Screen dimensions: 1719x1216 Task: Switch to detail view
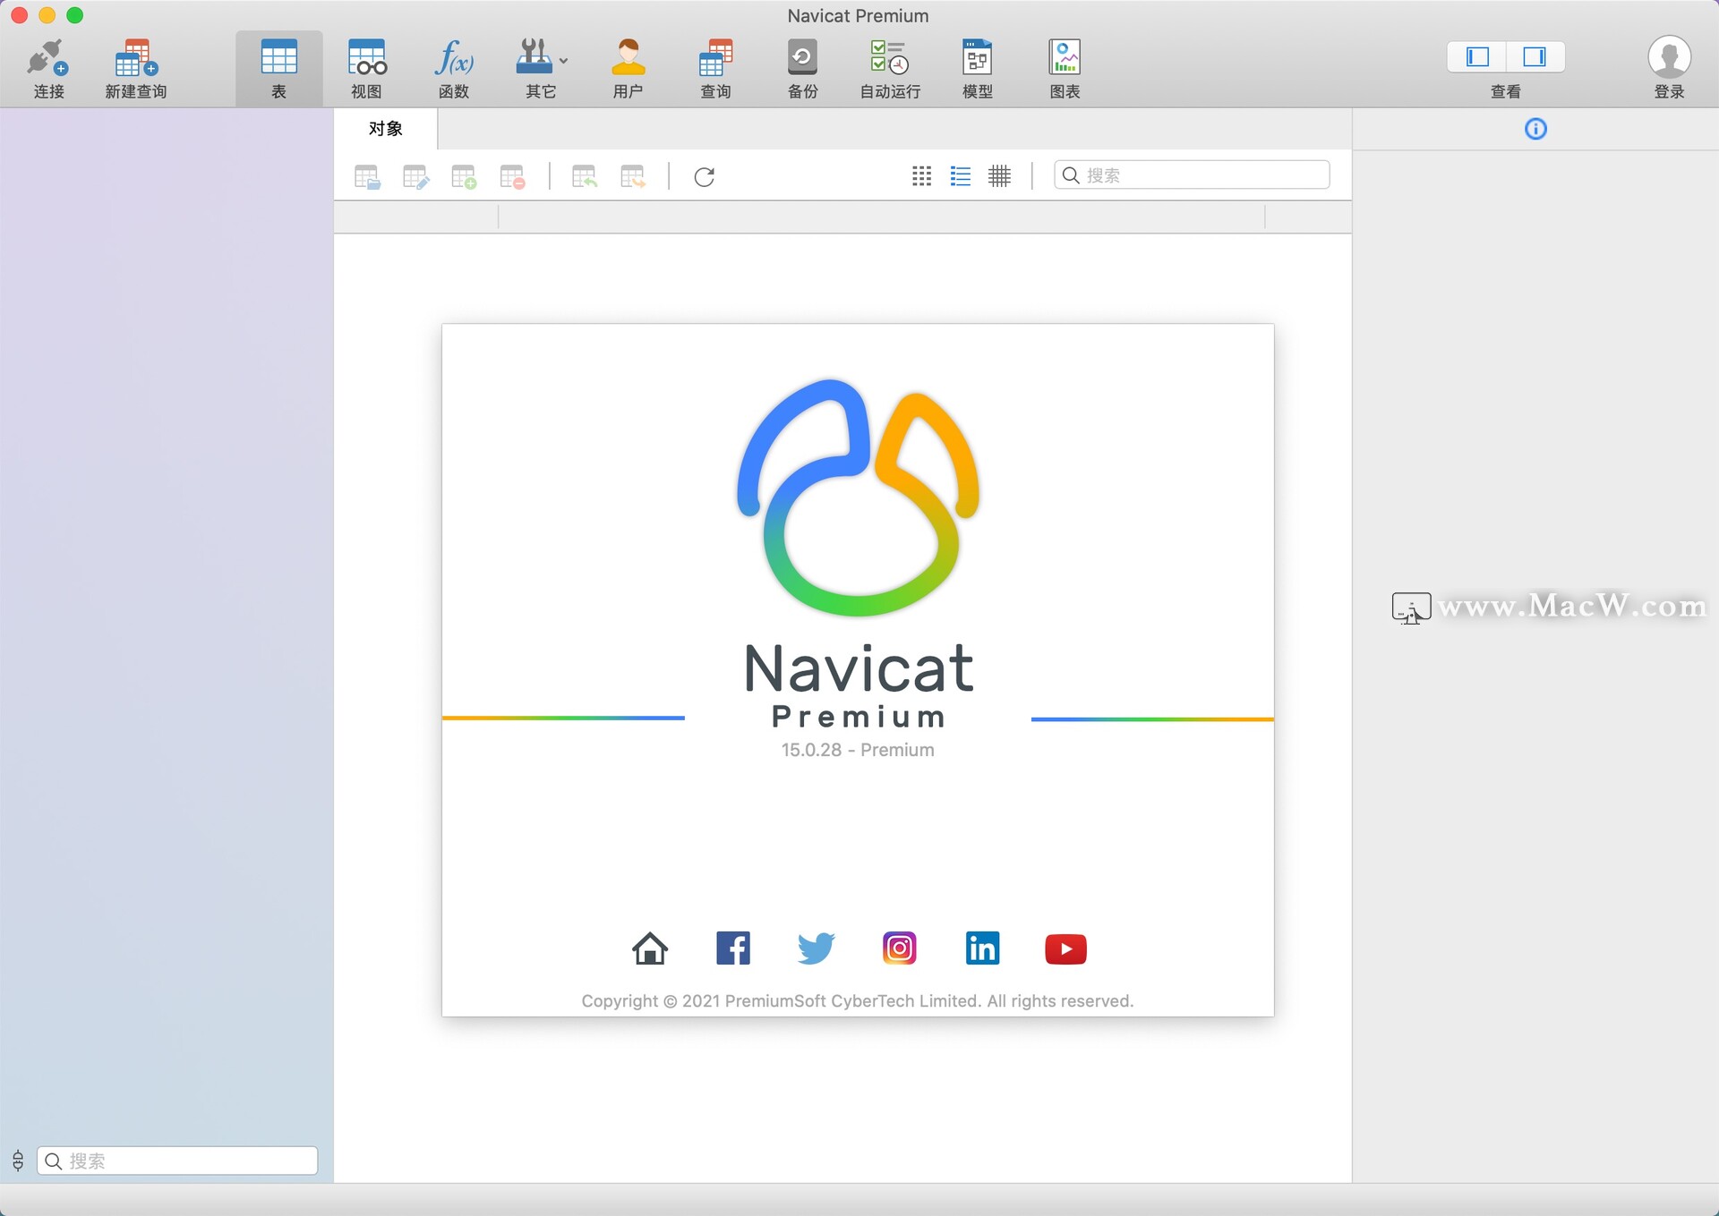click(x=999, y=176)
